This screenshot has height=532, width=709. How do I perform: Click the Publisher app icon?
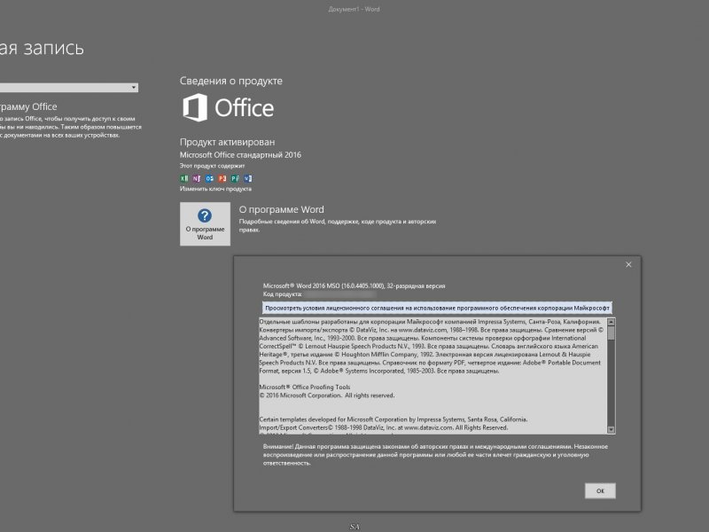(235, 178)
